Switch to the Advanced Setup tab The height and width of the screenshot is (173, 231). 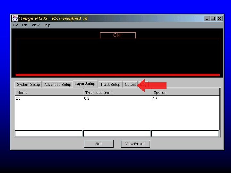point(58,85)
